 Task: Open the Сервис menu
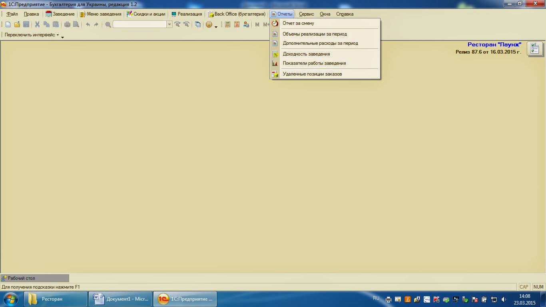tap(307, 14)
